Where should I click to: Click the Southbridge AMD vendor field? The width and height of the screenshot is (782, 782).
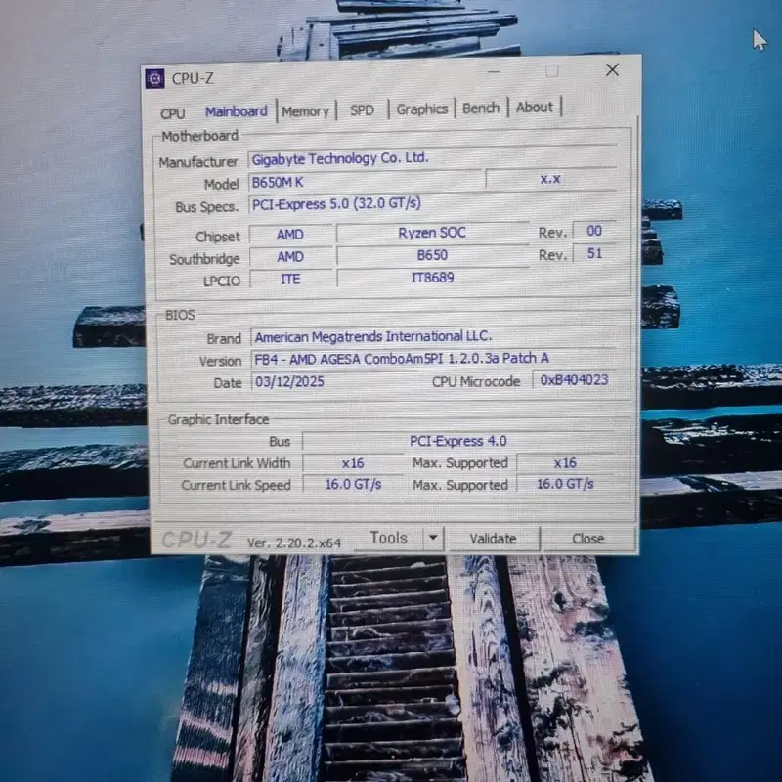click(290, 257)
